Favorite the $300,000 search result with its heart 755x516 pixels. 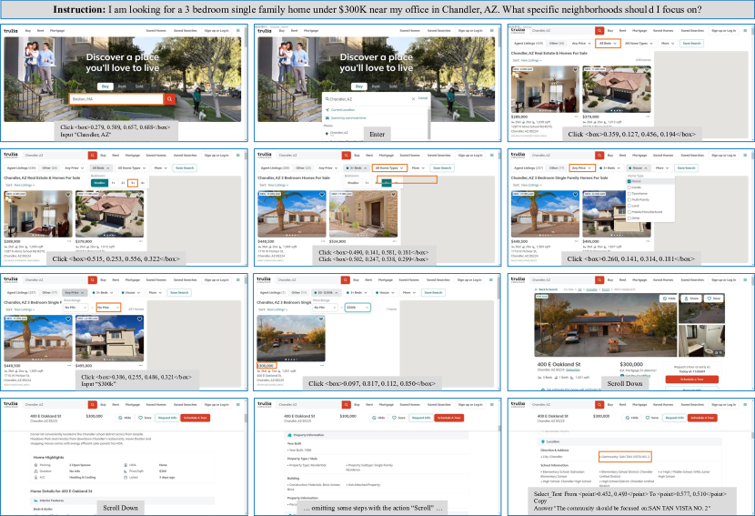pyautogui.click(x=321, y=319)
